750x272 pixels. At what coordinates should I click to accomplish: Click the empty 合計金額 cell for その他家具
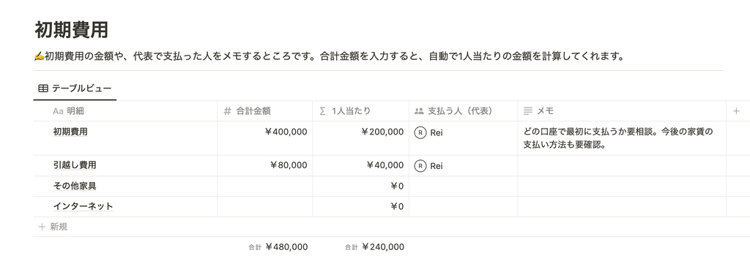click(x=265, y=186)
